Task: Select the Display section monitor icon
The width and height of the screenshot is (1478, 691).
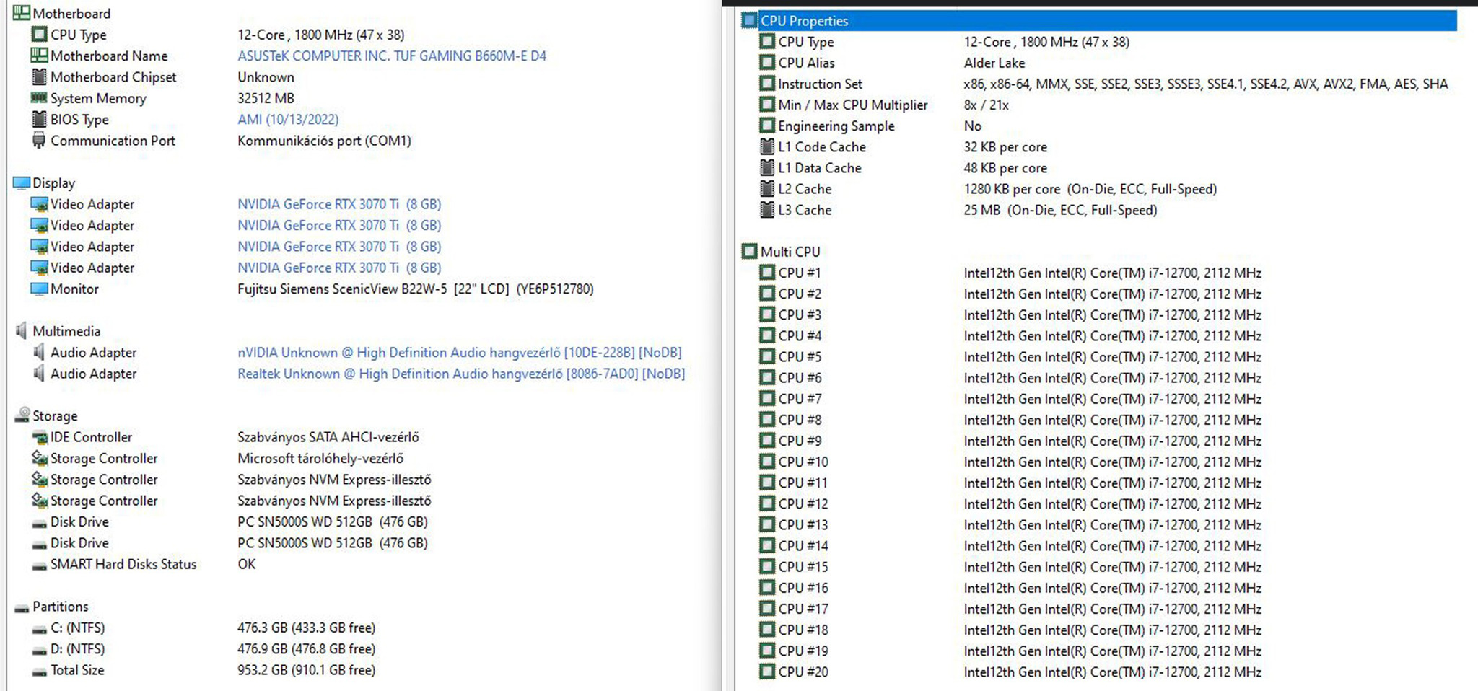Action: (22, 183)
